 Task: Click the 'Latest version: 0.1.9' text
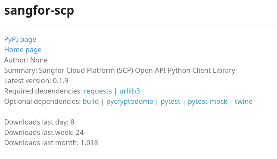36,81
